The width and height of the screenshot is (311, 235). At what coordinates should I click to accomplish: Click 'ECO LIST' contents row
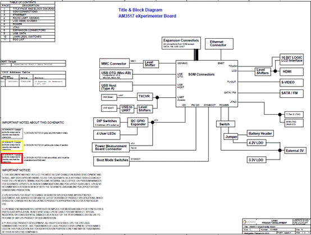tap(28, 40)
